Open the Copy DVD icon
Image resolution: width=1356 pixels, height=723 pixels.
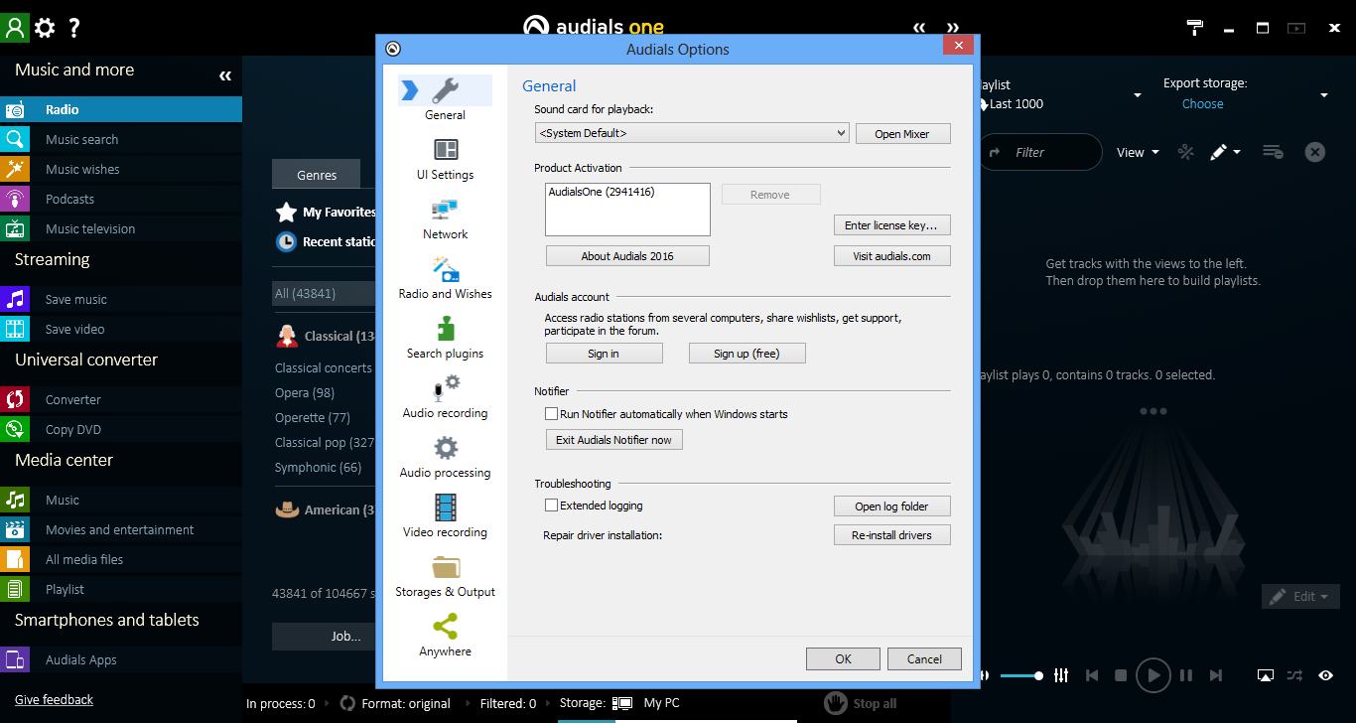tap(15, 429)
